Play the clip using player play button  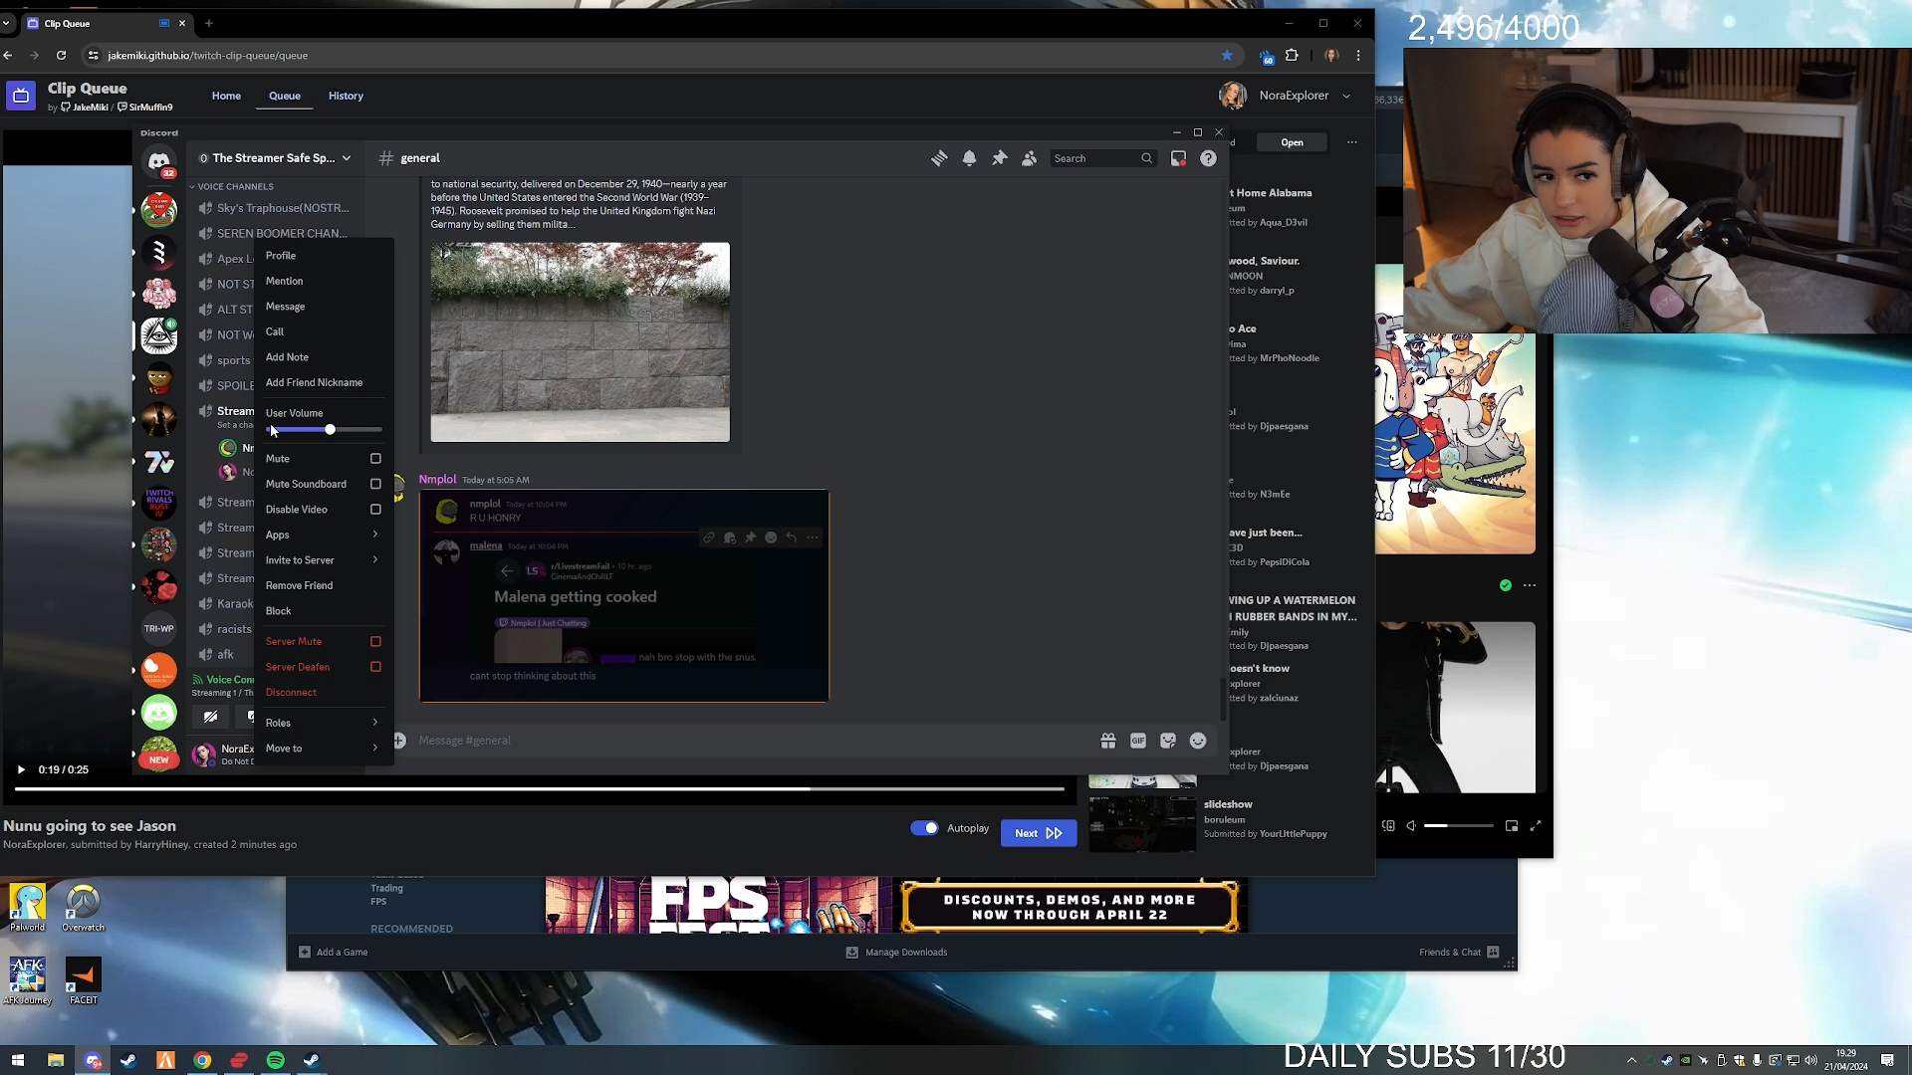[21, 769]
